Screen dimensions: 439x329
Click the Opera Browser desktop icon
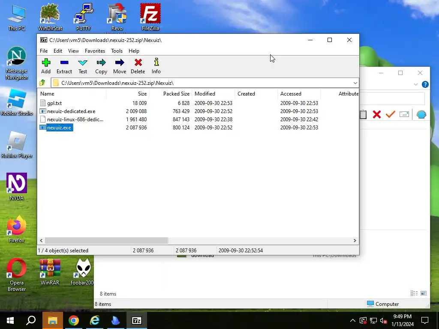[17, 275]
